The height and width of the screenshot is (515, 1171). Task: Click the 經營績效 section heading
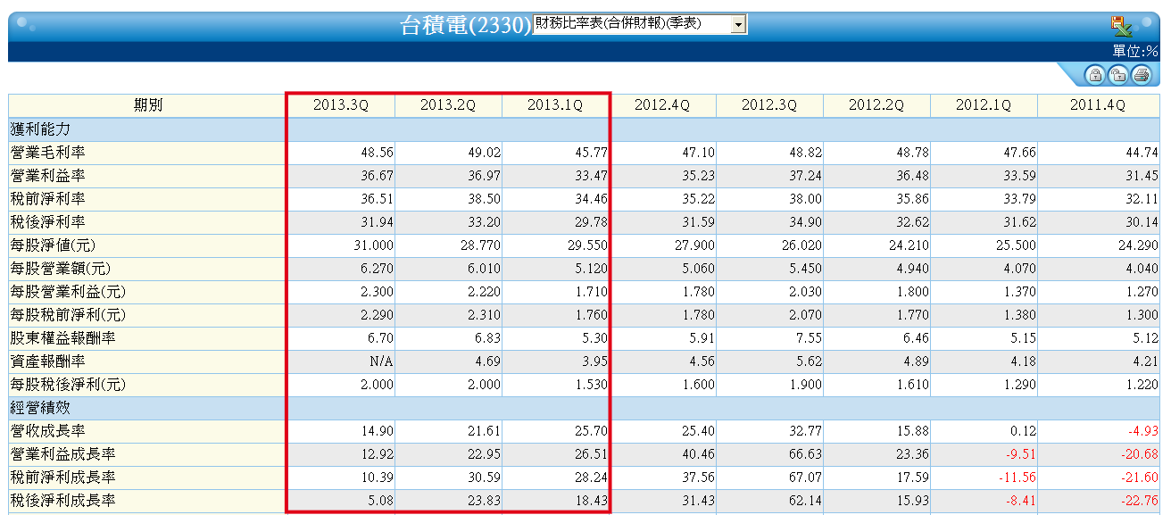point(39,408)
